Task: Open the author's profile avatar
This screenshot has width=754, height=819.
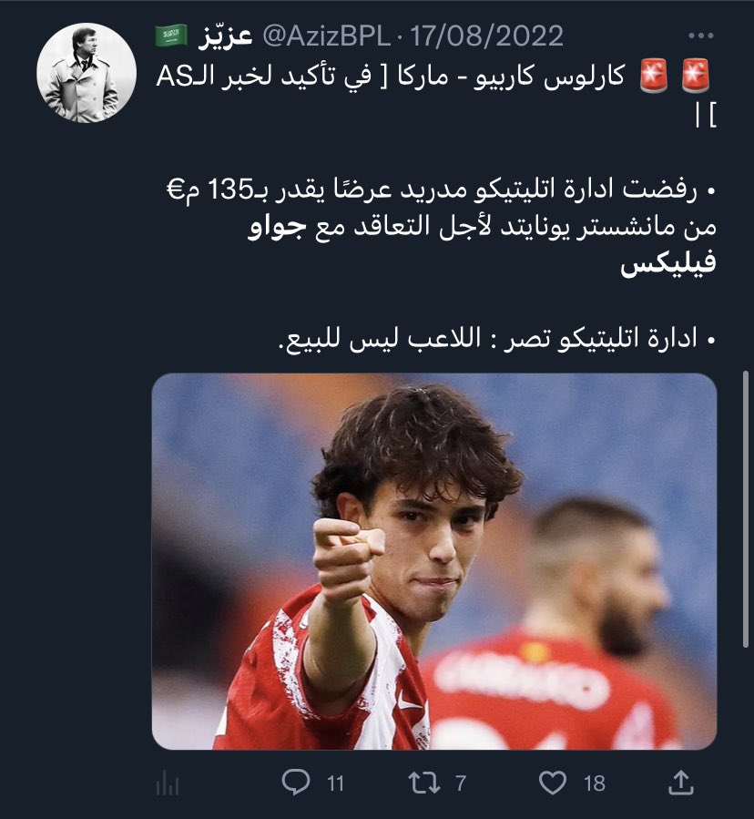Action: pos(87,73)
